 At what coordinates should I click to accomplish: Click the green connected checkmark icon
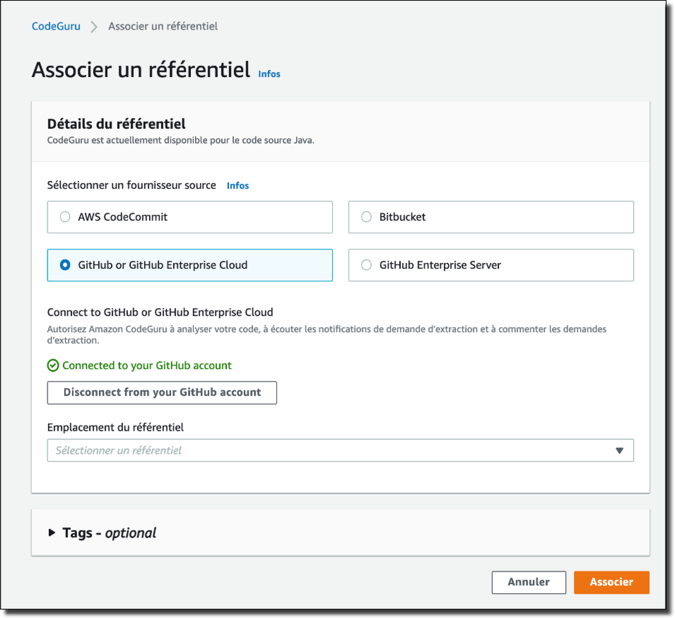(x=53, y=366)
